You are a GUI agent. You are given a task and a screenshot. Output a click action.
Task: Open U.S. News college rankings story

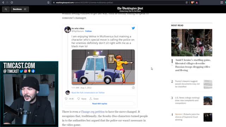point(187,101)
